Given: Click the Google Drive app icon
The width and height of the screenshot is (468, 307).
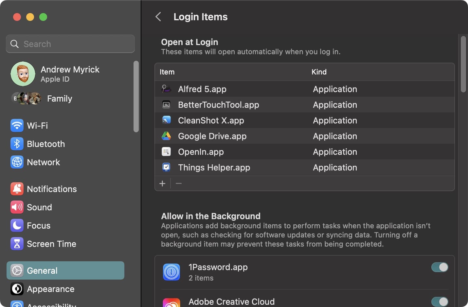Looking at the screenshot, I should (x=166, y=136).
